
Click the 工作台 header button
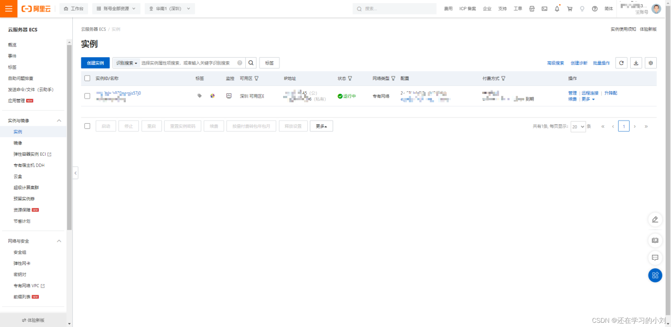coord(74,9)
